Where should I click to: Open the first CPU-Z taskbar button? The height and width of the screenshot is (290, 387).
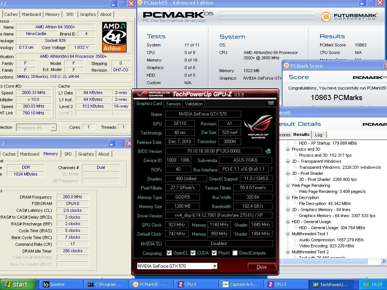click(x=197, y=284)
